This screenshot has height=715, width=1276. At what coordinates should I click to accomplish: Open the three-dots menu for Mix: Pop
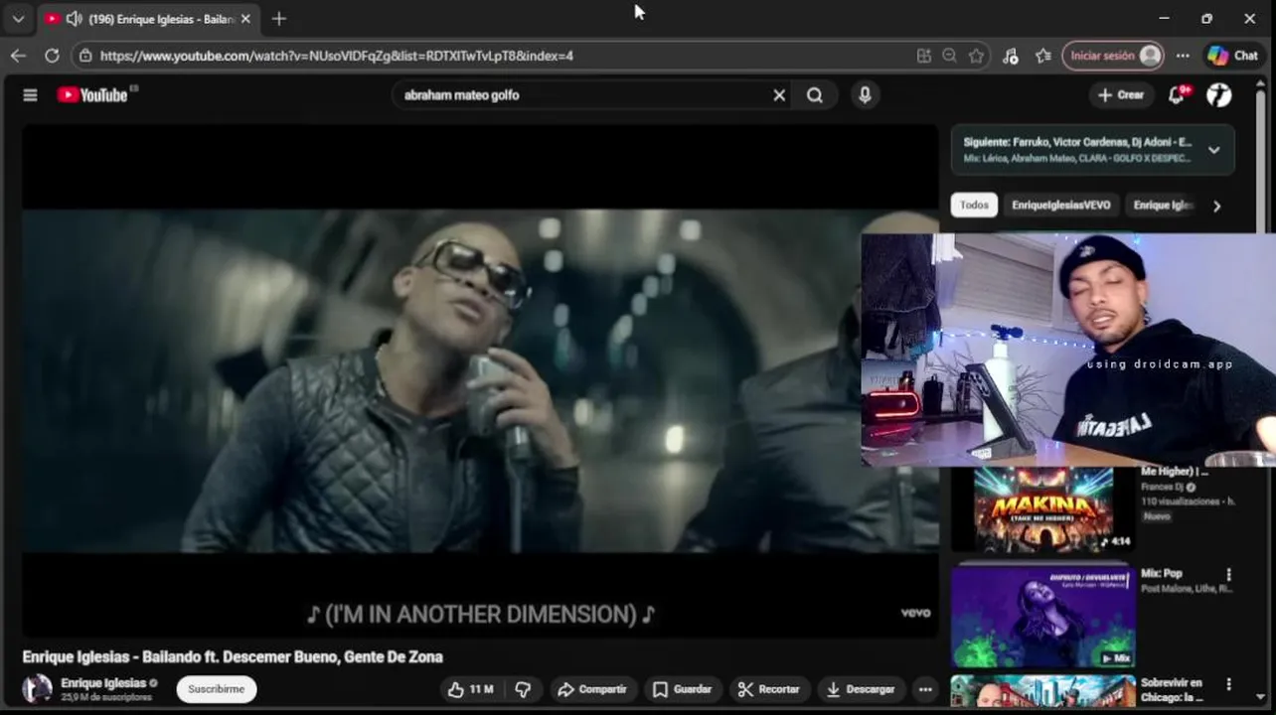pos(1229,575)
